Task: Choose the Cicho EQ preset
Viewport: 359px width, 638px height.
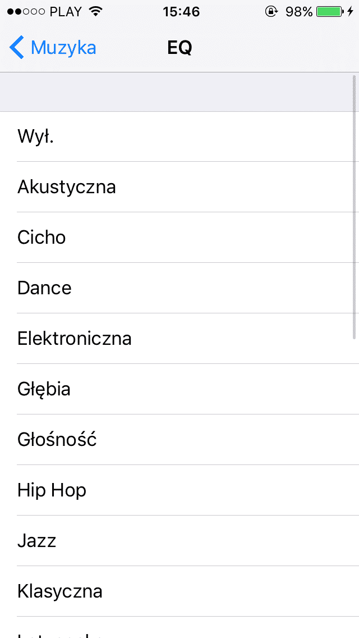Action: pyautogui.click(x=179, y=238)
